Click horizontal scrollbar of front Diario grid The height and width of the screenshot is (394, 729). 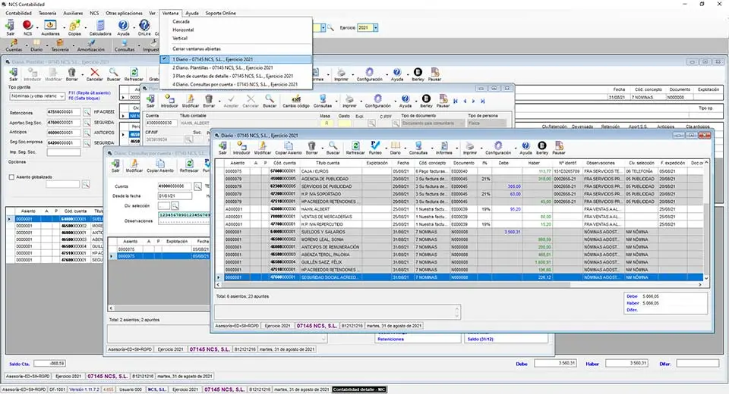(x=396, y=284)
